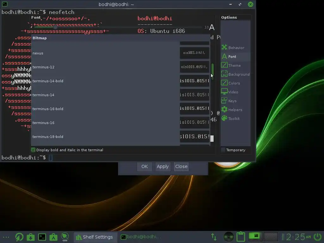324x243 pixels.
Task: Click the large A font size icon
Action: click(x=212, y=27)
